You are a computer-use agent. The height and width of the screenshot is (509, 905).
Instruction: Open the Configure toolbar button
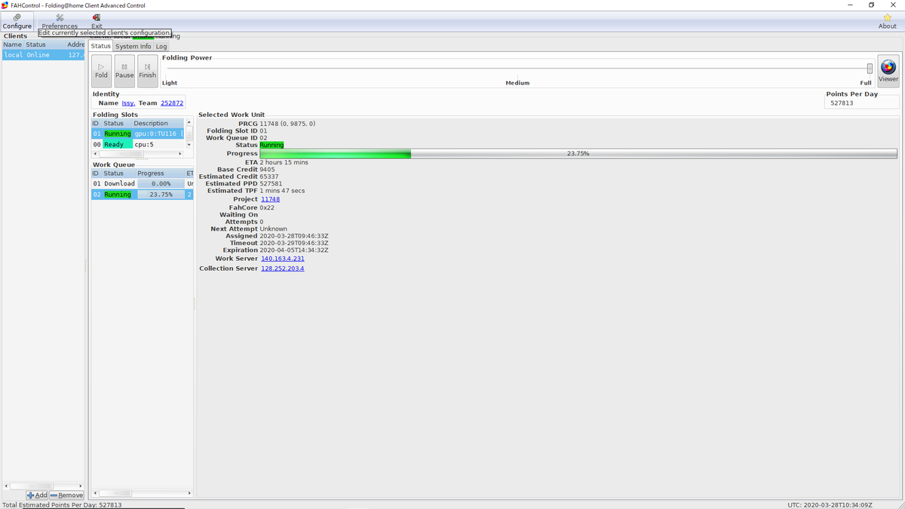[17, 21]
